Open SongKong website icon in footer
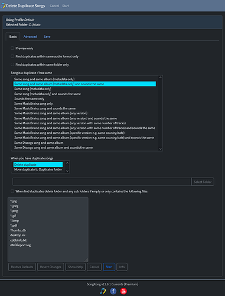The image size is (225, 296). pyautogui.click(x=103, y=291)
